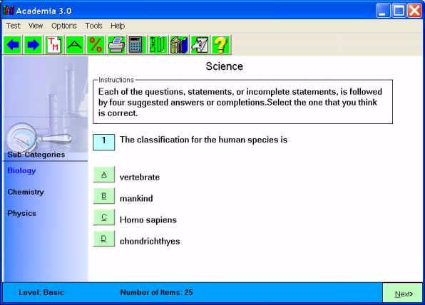Click the notepad with pencil icon
The height and width of the screenshot is (305, 425).
click(x=200, y=45)
